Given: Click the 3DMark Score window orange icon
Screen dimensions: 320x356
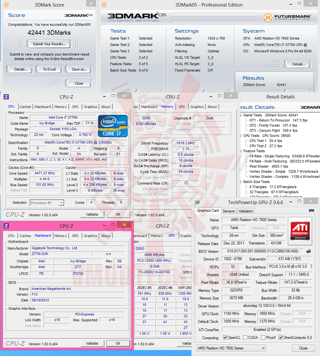Looking at the screenshot, I should pyautogui.click(x=6, y=4).
